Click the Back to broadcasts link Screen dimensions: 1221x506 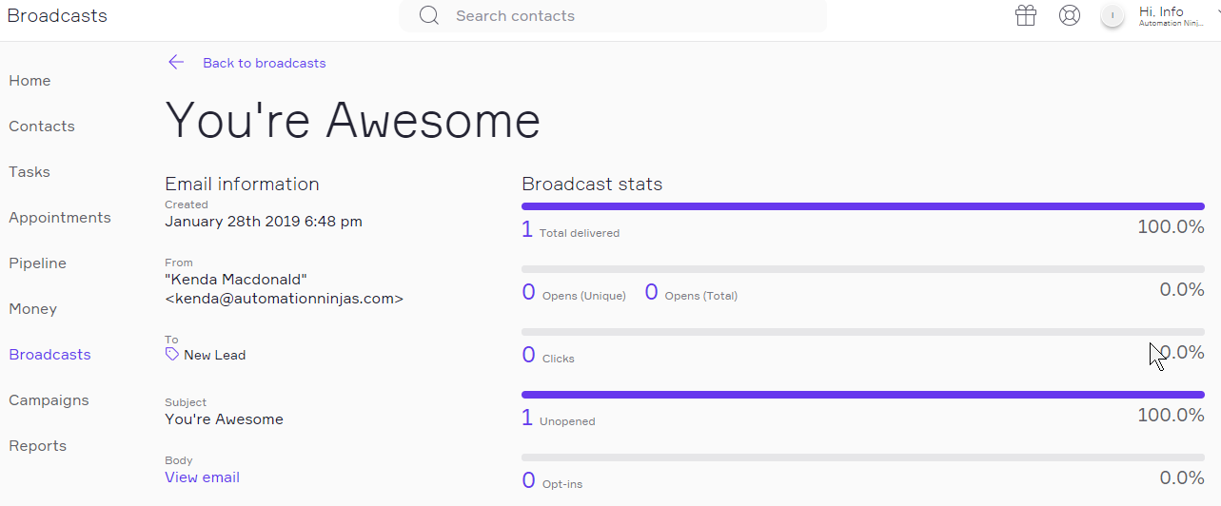point(264,63)
